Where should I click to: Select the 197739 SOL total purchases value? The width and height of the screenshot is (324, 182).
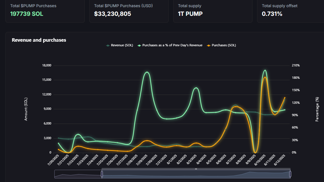(27, 14)
